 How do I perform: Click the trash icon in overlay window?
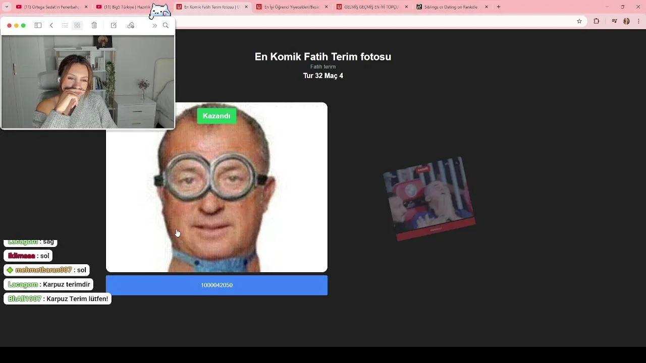[x=94, y=25]
